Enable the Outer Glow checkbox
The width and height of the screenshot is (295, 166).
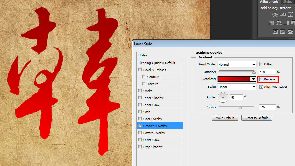(140, 140)
